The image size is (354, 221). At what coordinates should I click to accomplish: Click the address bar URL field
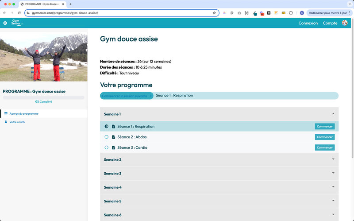pyautogui.click(x=121, y=13)
